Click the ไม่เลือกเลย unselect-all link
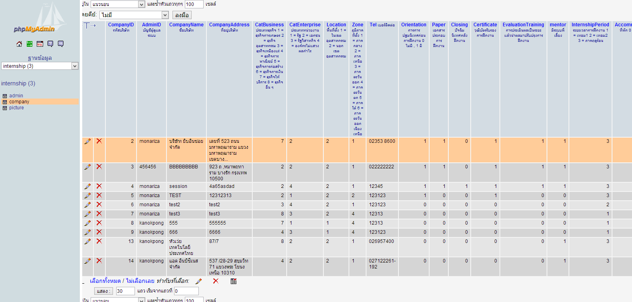Viewport: 632px width, 302px height. coord(140,281)
